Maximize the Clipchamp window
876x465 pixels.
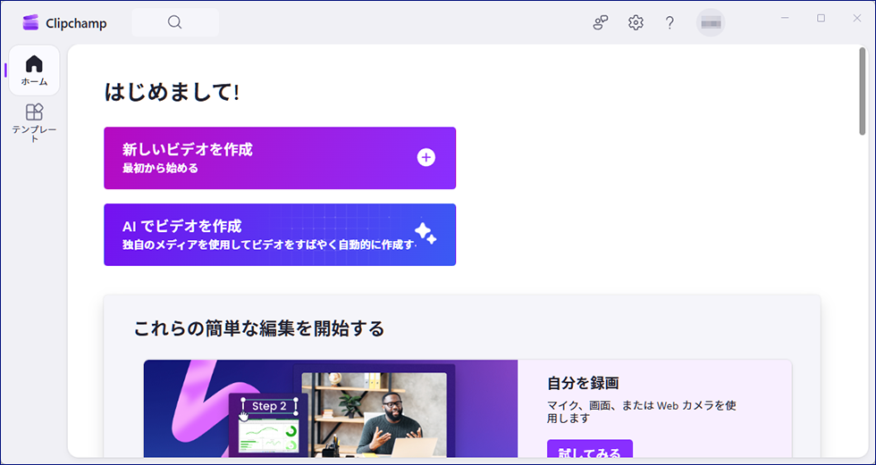[821, 18]
